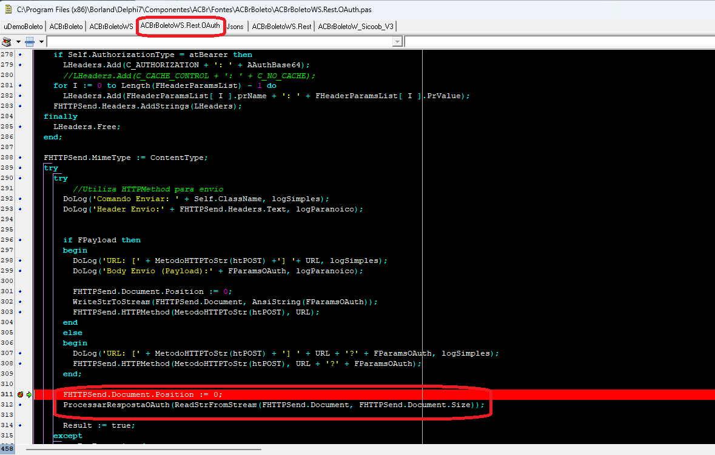715x455 pixels.
Task: Toggle breakpoint dot on line 292
Action: coord(20,199)
